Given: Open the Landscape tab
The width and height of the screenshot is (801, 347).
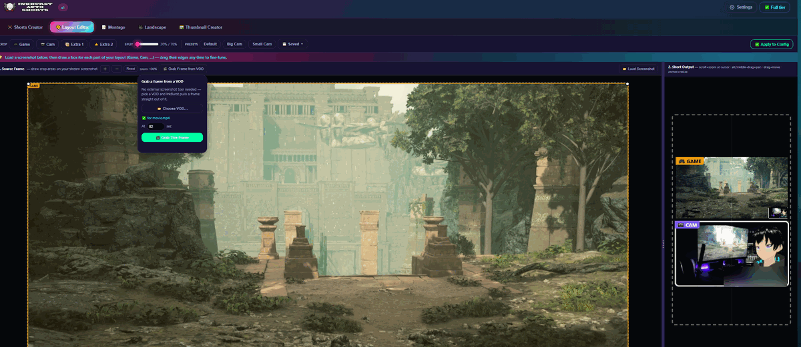Looking at the screenshot, I should click(x=152, y=27).
